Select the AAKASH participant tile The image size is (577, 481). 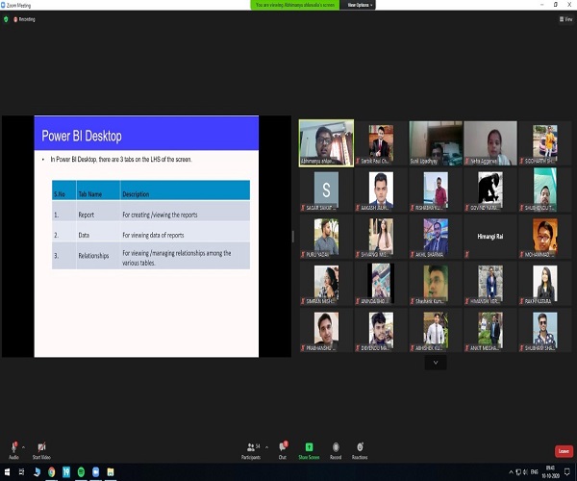[381, 190]
